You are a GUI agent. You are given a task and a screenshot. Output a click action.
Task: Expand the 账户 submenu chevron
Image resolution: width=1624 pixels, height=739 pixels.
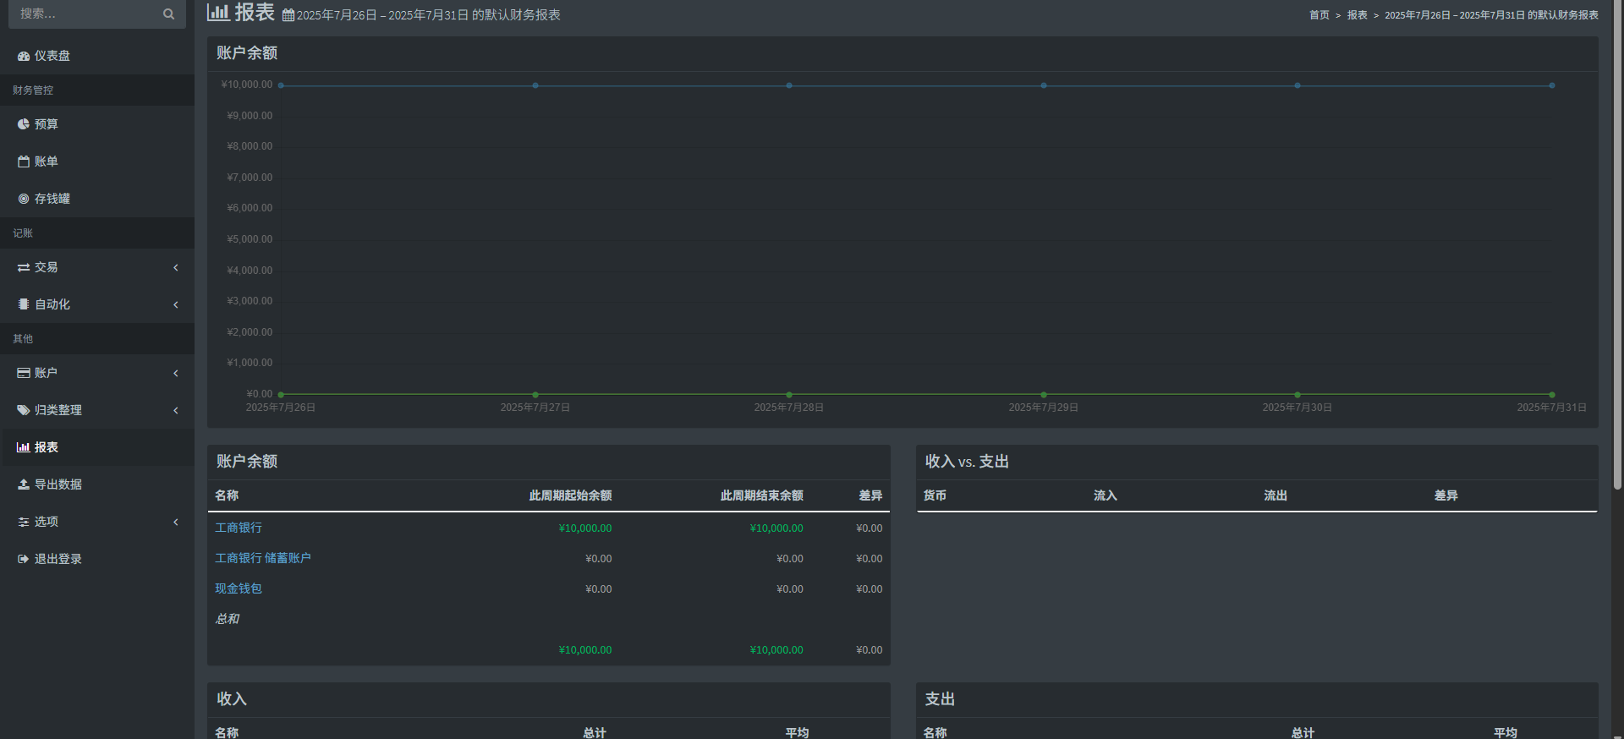[x=176, y=373]
